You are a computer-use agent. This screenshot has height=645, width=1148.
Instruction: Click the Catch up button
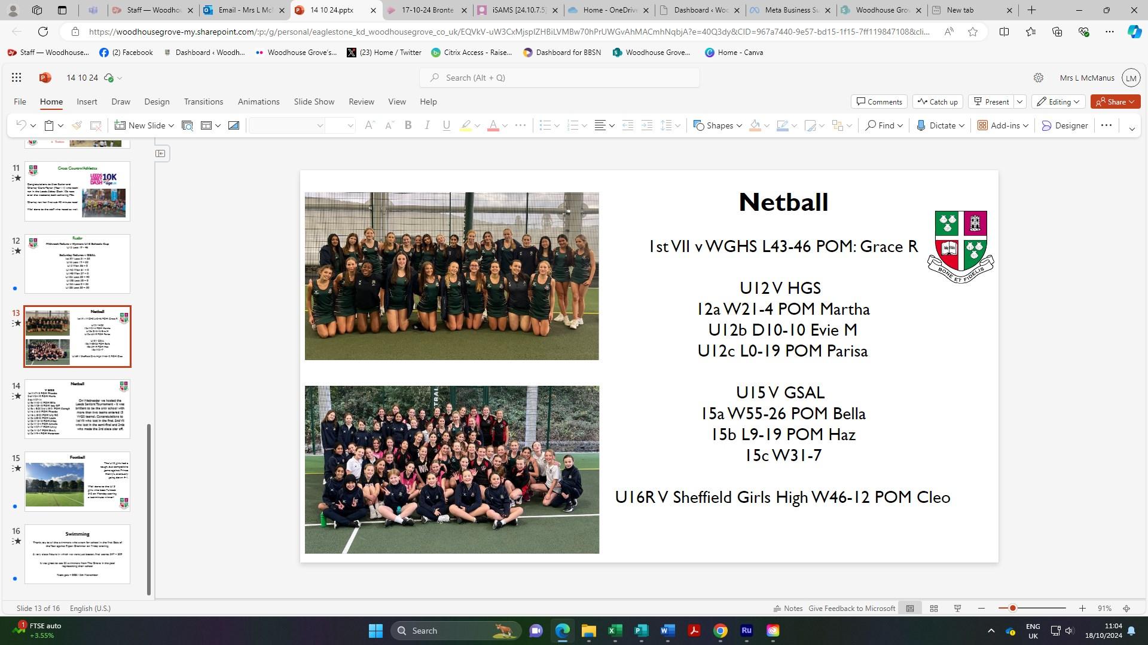tap(938, 102)
